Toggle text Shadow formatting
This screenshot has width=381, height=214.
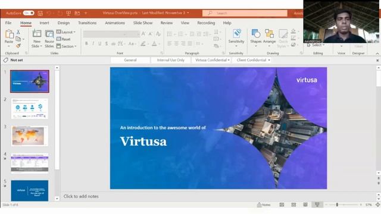(107, 43)
